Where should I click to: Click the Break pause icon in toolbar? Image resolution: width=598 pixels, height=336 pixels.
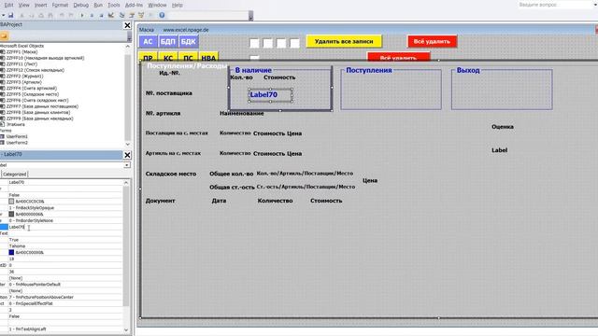point(92,15)
